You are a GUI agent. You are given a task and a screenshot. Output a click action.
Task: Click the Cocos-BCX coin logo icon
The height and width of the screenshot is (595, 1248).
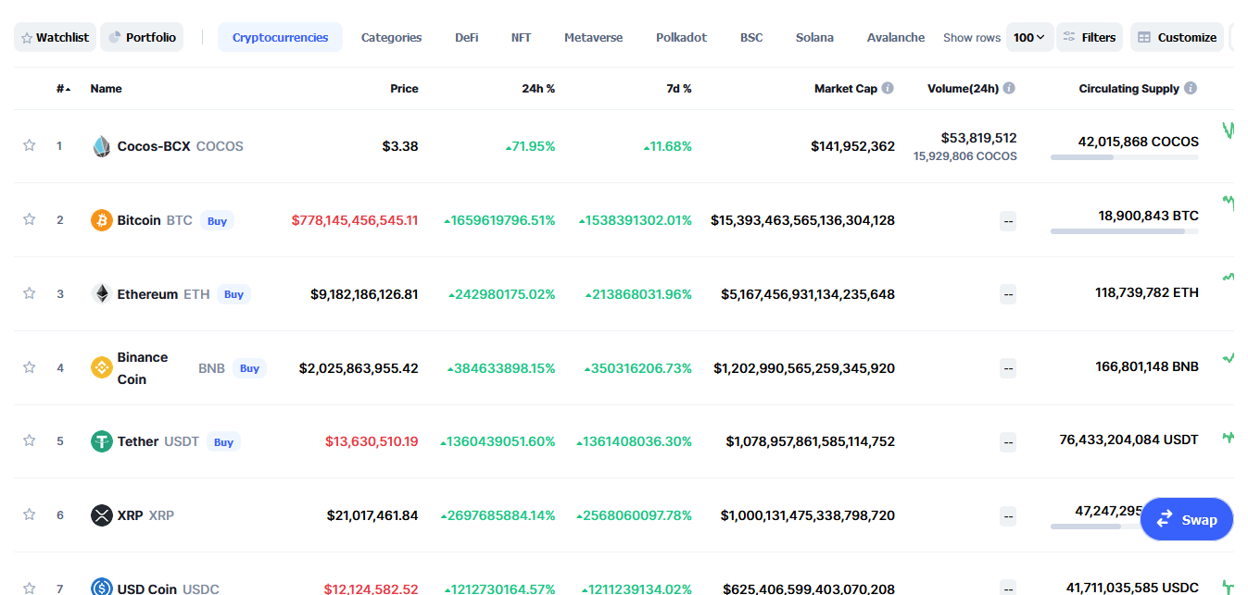(102, 146)
